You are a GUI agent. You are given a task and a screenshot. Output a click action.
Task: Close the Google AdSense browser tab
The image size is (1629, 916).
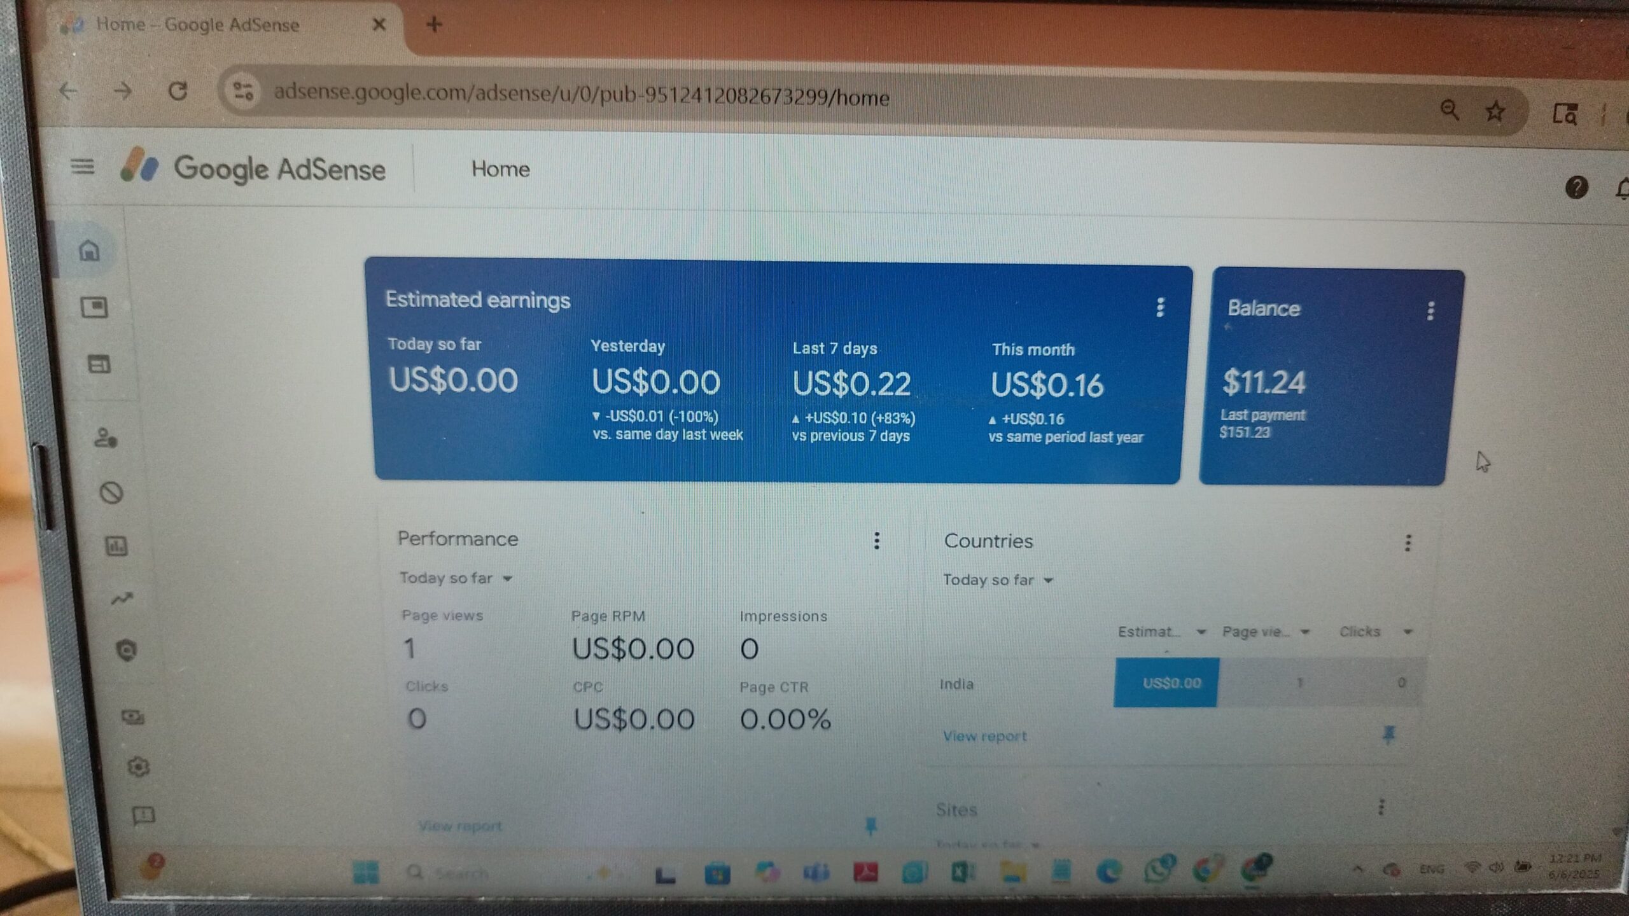(x=379, y=25)
